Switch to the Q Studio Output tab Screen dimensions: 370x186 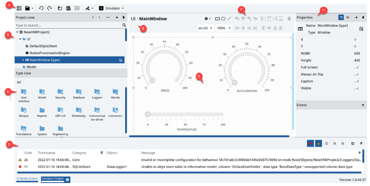click(27, 179)
